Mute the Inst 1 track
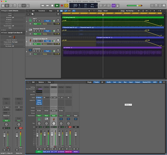This screenshot has height=155, width=167. point(34,21)
